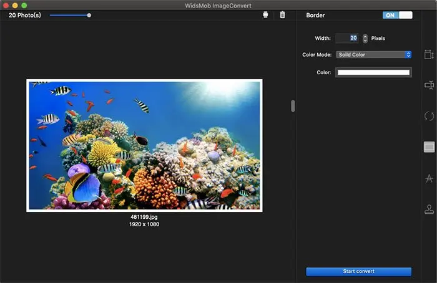Click the white border Color swatch
The image size is (437, 283).
click(373, 72)
